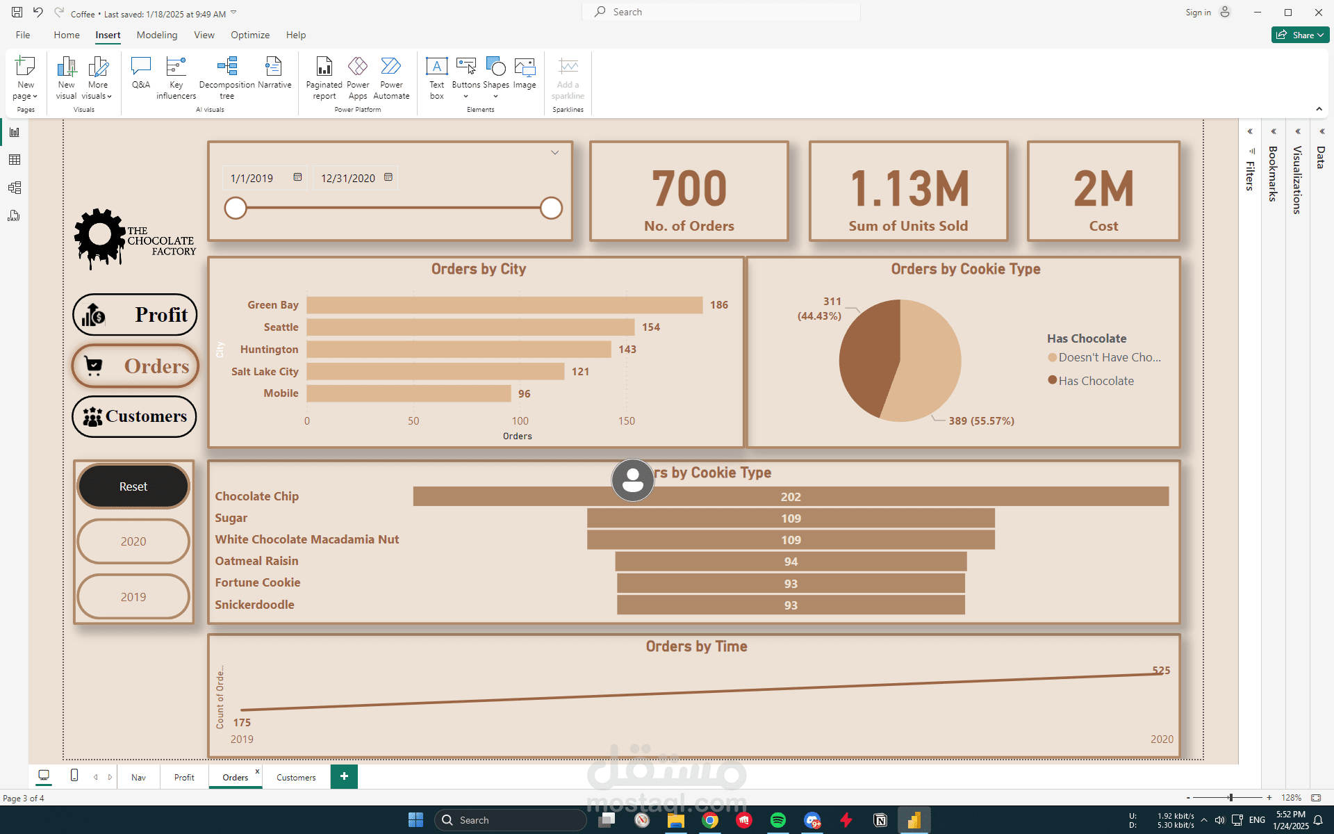
Task: Click the Profit navigation button
Action: [x=135, y=315]
